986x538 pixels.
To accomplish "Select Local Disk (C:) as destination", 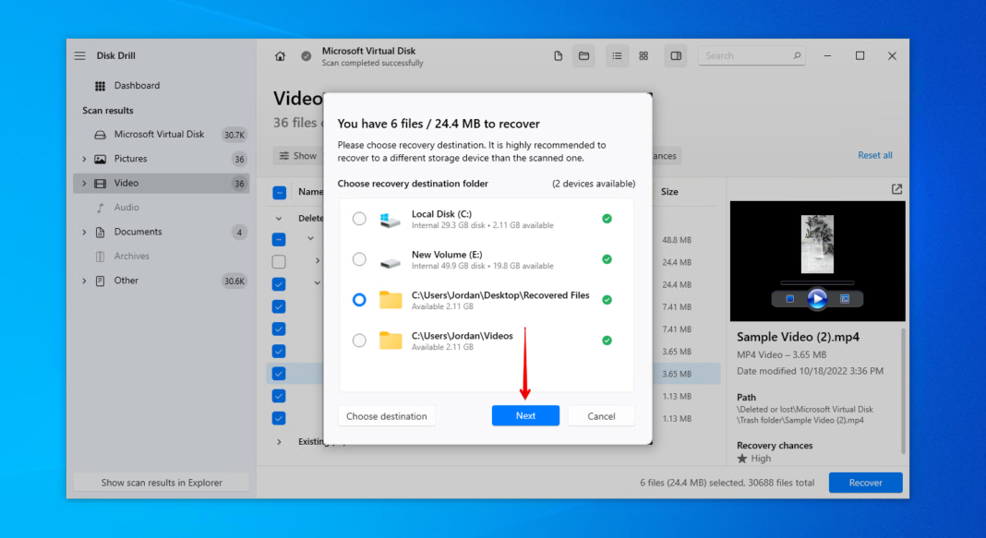I will 359,220.
